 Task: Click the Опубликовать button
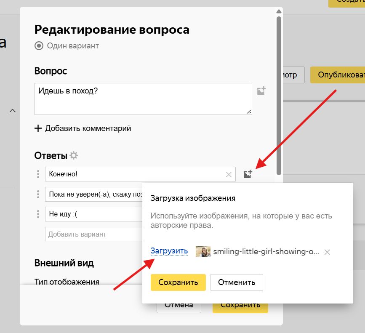[338, 75]
